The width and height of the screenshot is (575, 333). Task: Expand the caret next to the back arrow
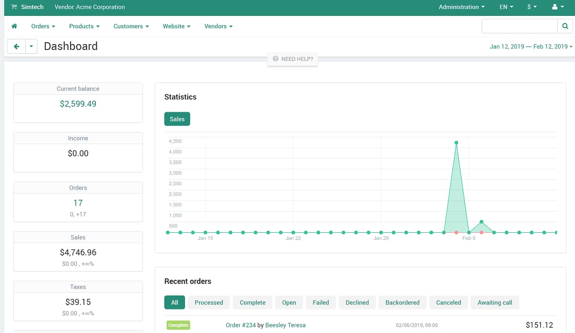[x=31, y=46]
